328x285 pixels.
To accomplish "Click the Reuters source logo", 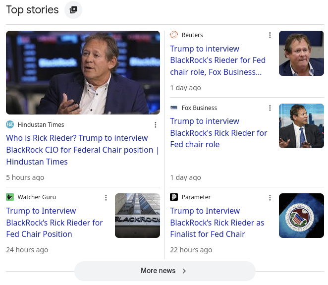I will click(x=174, y=35).
